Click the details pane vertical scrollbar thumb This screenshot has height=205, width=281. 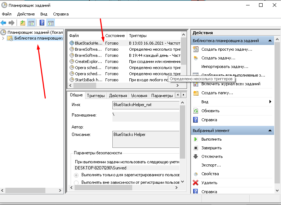182,132
